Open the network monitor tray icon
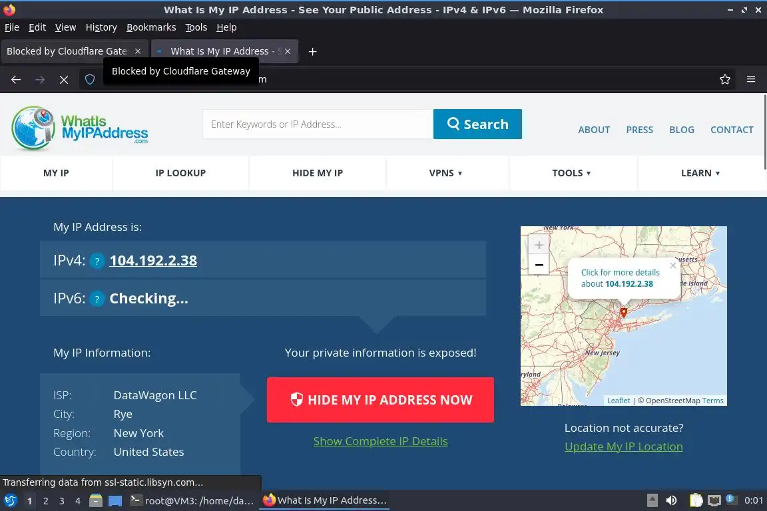The height and width of the screenshot is (511, 767). (714, 500)
